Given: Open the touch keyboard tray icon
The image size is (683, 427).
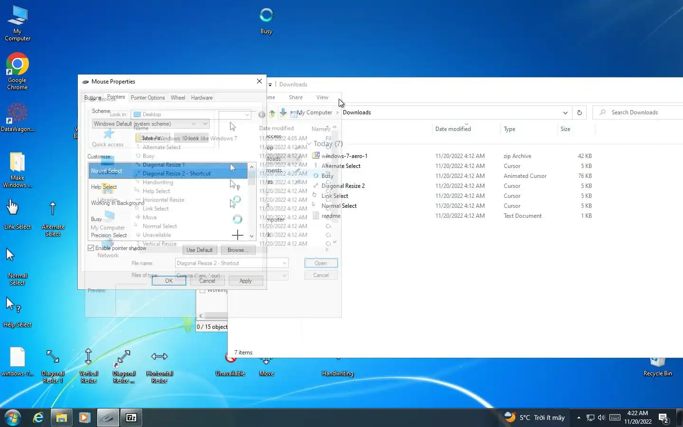Looking at the screenshot, I should click(615, 418).
